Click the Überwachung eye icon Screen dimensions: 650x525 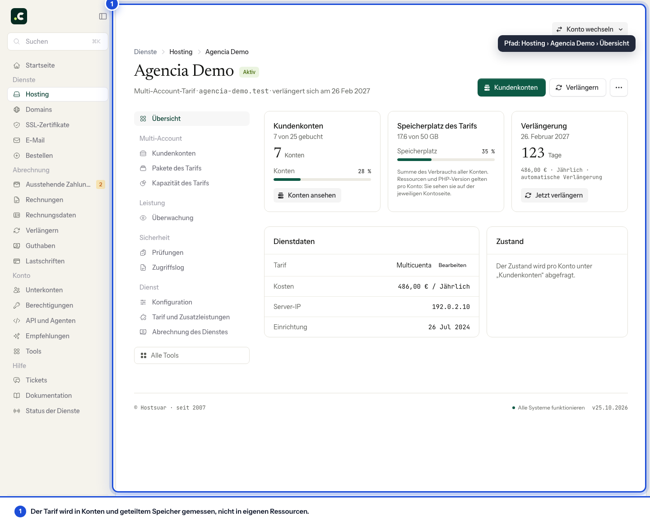click(x=143, y=218)
